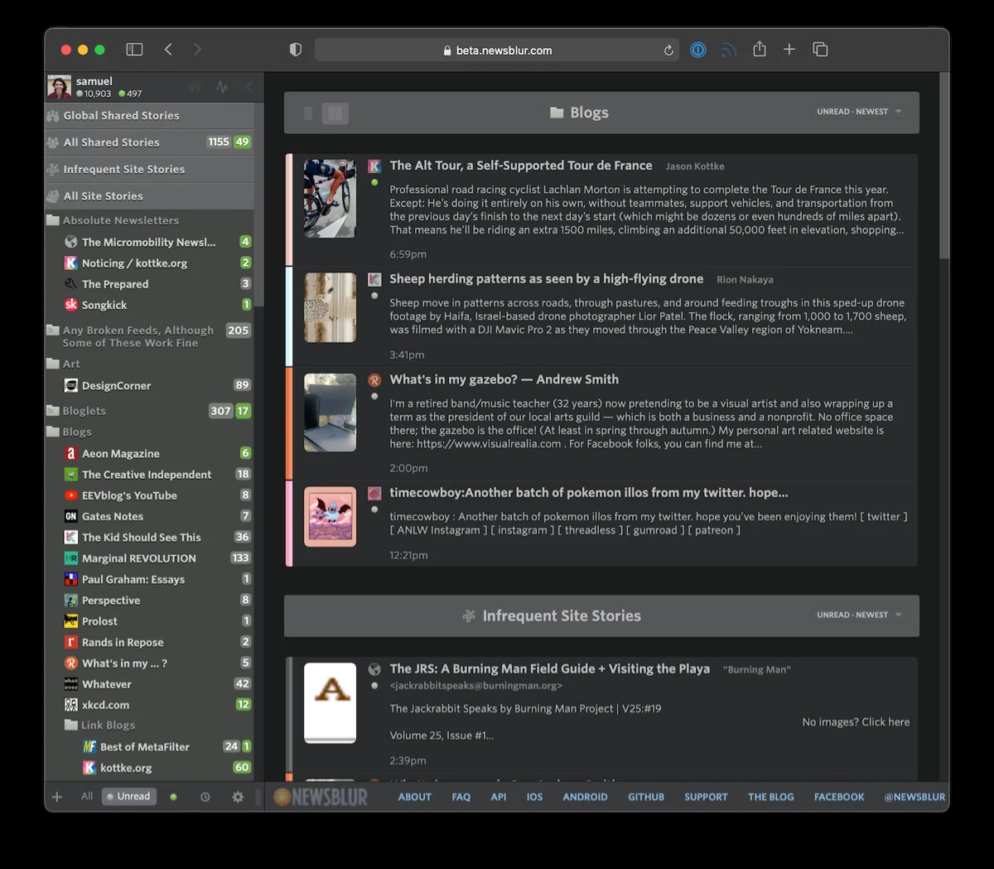Toggle the green focus stories filter
994x869 pixels.
tap(173, 797)
